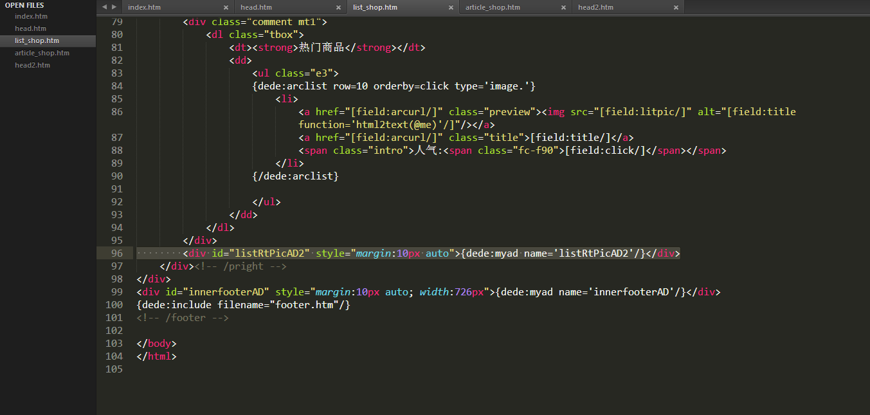870x415 pixels.
Task: Close the head.htm tab
Action: tap(338, 8)
